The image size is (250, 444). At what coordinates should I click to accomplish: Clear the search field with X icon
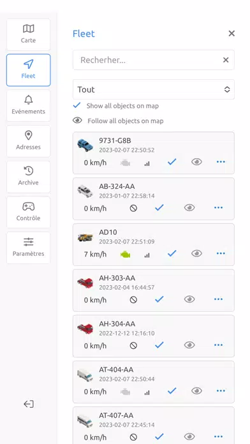pos(226,60)
